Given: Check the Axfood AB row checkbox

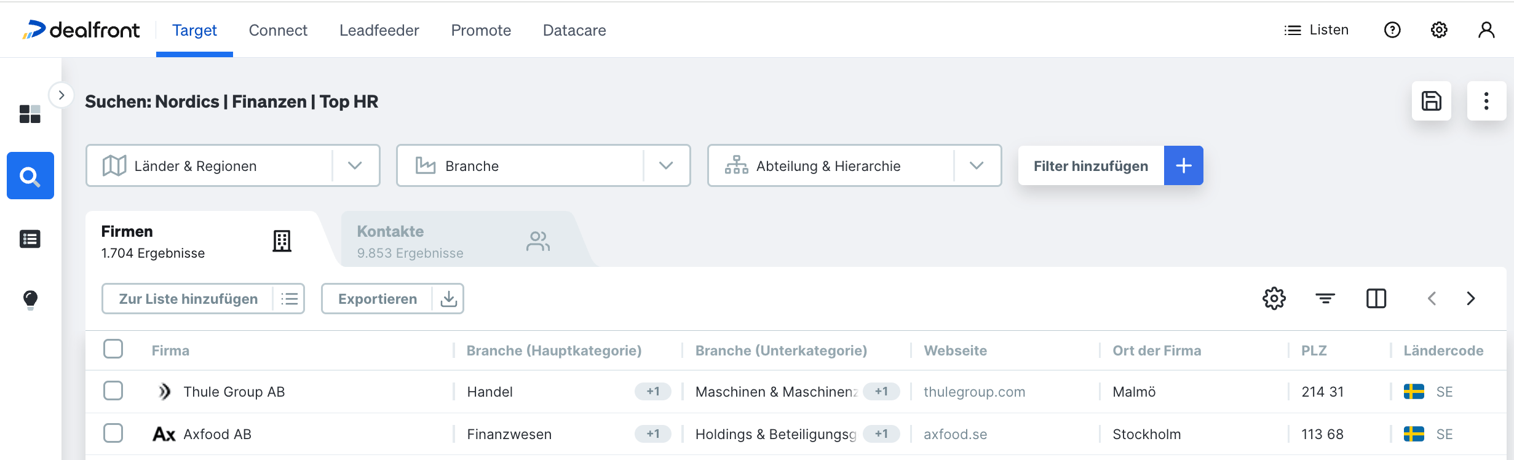Looking at the screenshot, I should pos(113,433).
